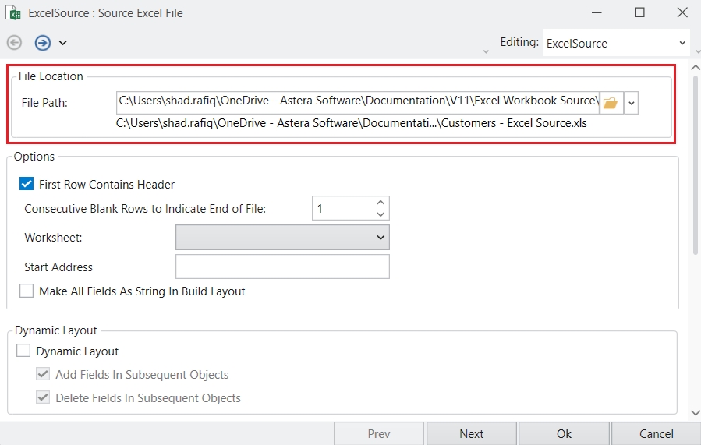Click the blank rows number field
This screenshot has width=701, height=445.
point(343,208)
